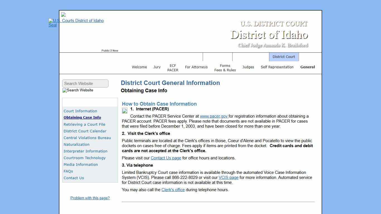Click the U.S. Courts Seal icon
This screenshot has height=214, width=381.
[x=52, y=23]
